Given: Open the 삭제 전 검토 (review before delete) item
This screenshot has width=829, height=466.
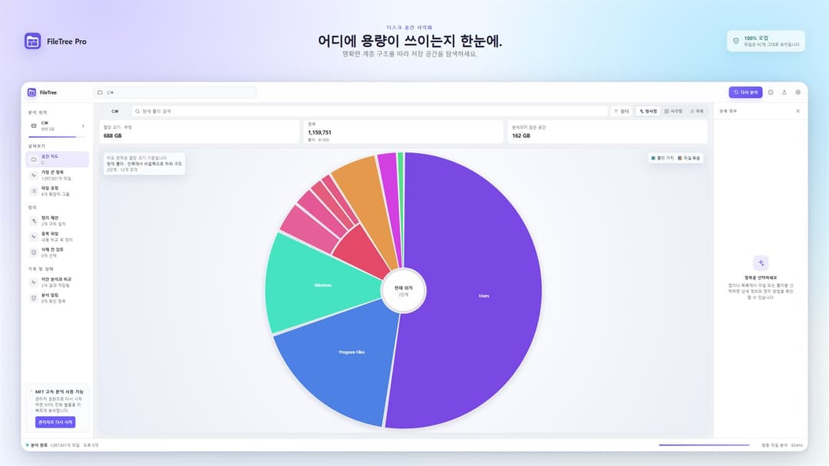Looking at the screenshot, I should [57, 252].
